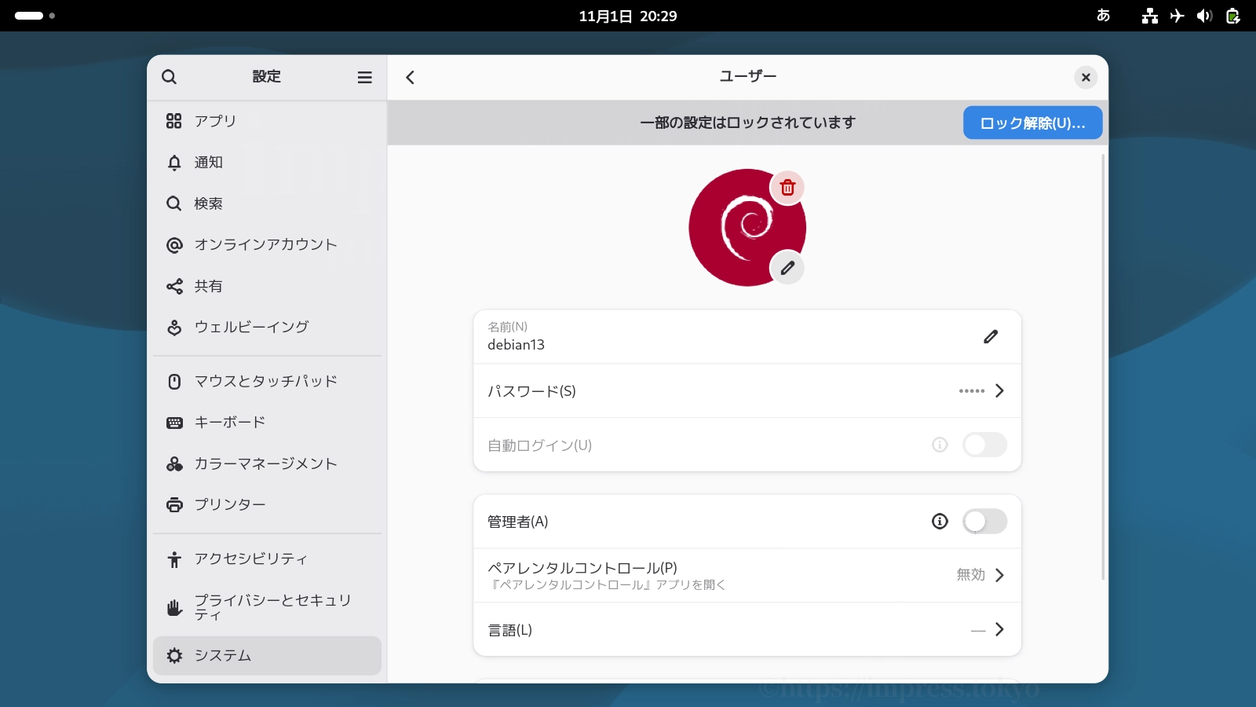
Task: Show info icon beside administrator setting
Action: [x=940, y=521]
